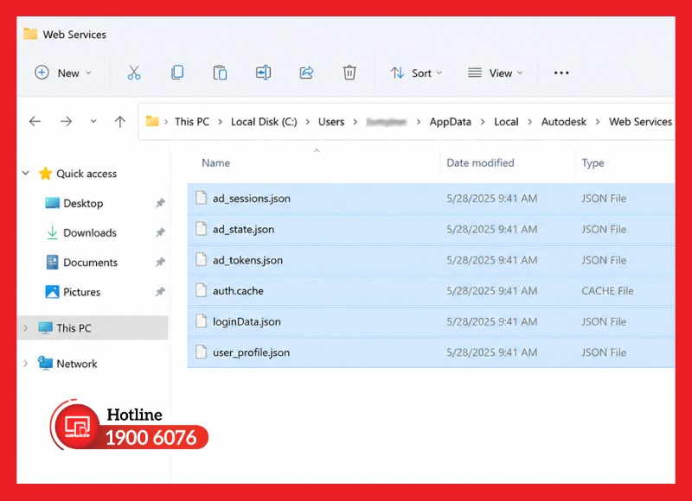Viewport: 692px width, 501px height.
Task: Click the Share icon in toolbar
Action: tap(306, 73)
